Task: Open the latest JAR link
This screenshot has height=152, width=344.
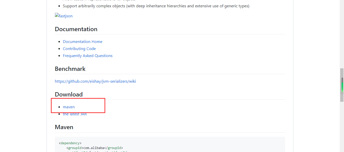Action: (75, 114)
